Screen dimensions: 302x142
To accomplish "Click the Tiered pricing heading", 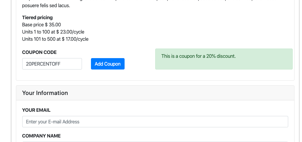I will [37, 17].
